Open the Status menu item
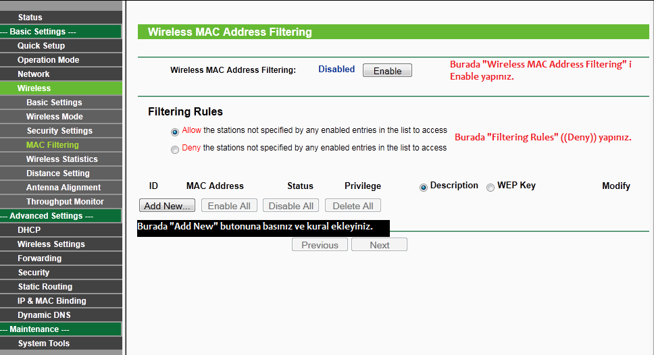The width and height of the screenshot is (654, 355). tap(30, 18)
